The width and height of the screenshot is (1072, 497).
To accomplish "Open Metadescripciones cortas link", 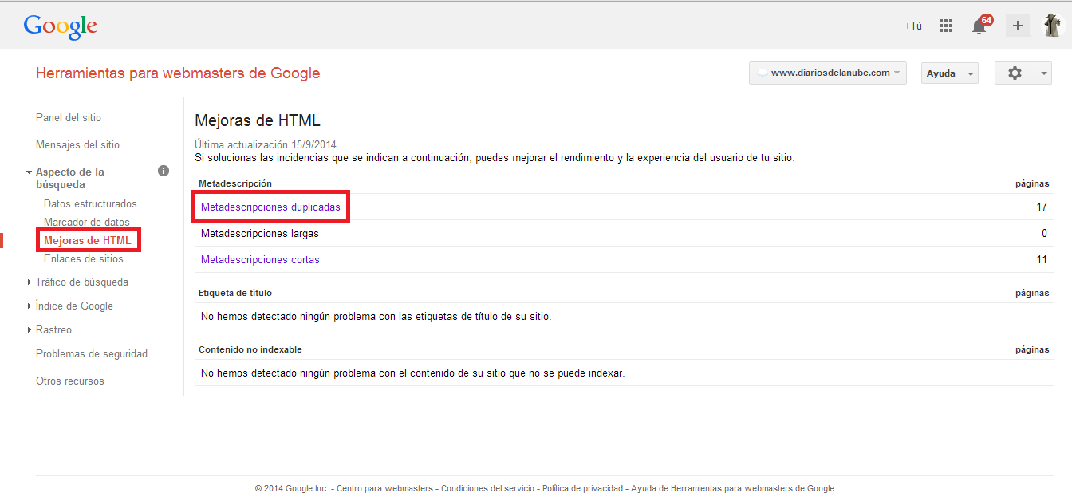I will point(260,259).
